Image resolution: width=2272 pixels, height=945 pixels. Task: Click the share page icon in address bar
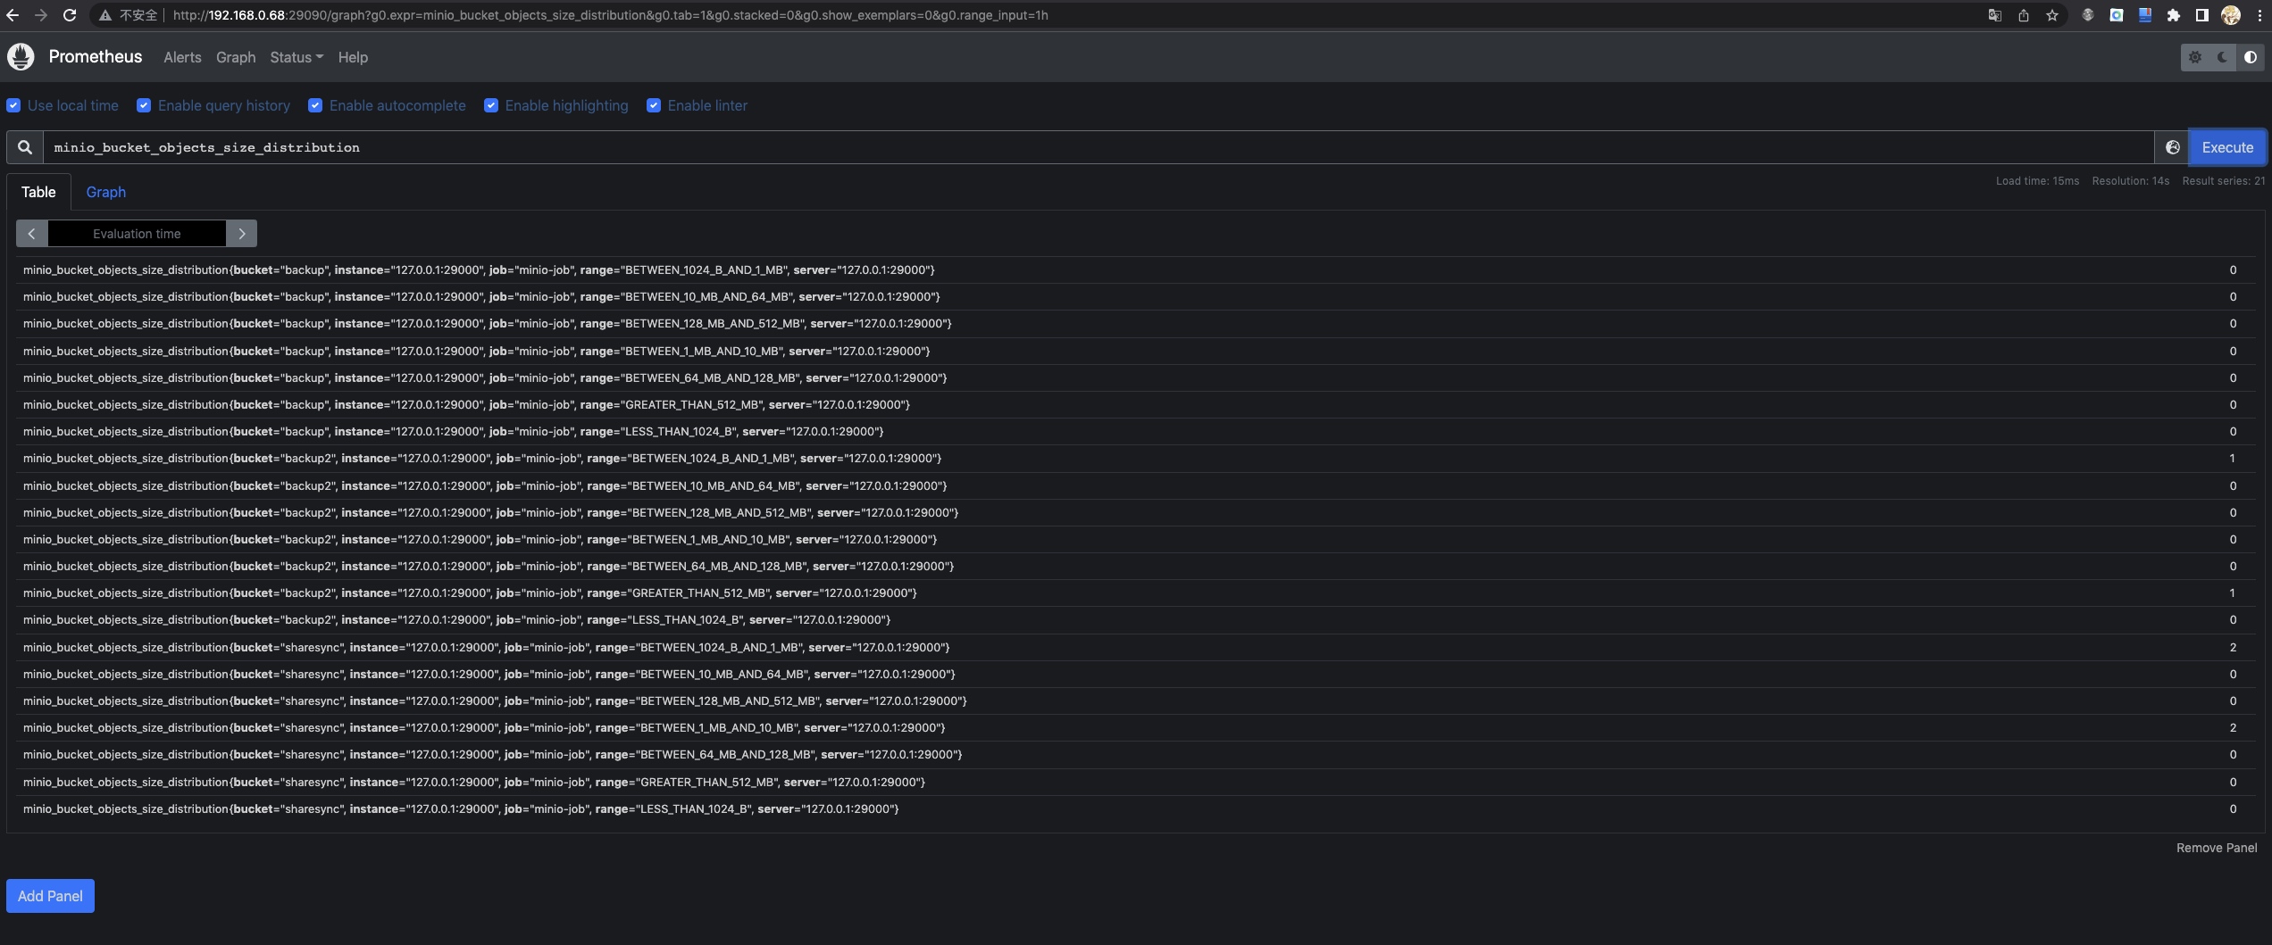[x=2023, y=15]
